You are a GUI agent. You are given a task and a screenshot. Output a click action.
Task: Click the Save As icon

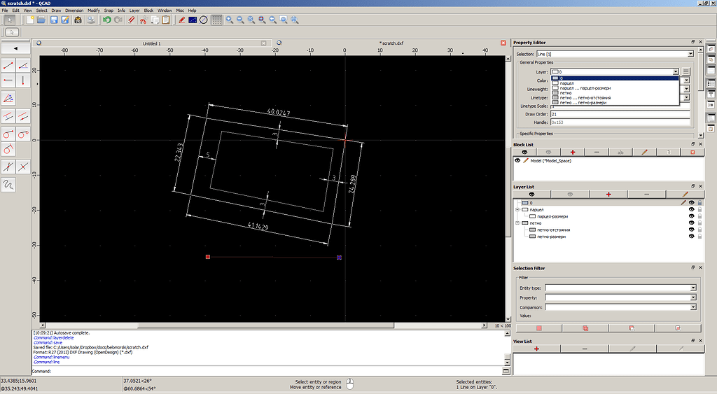coord(65,20)
